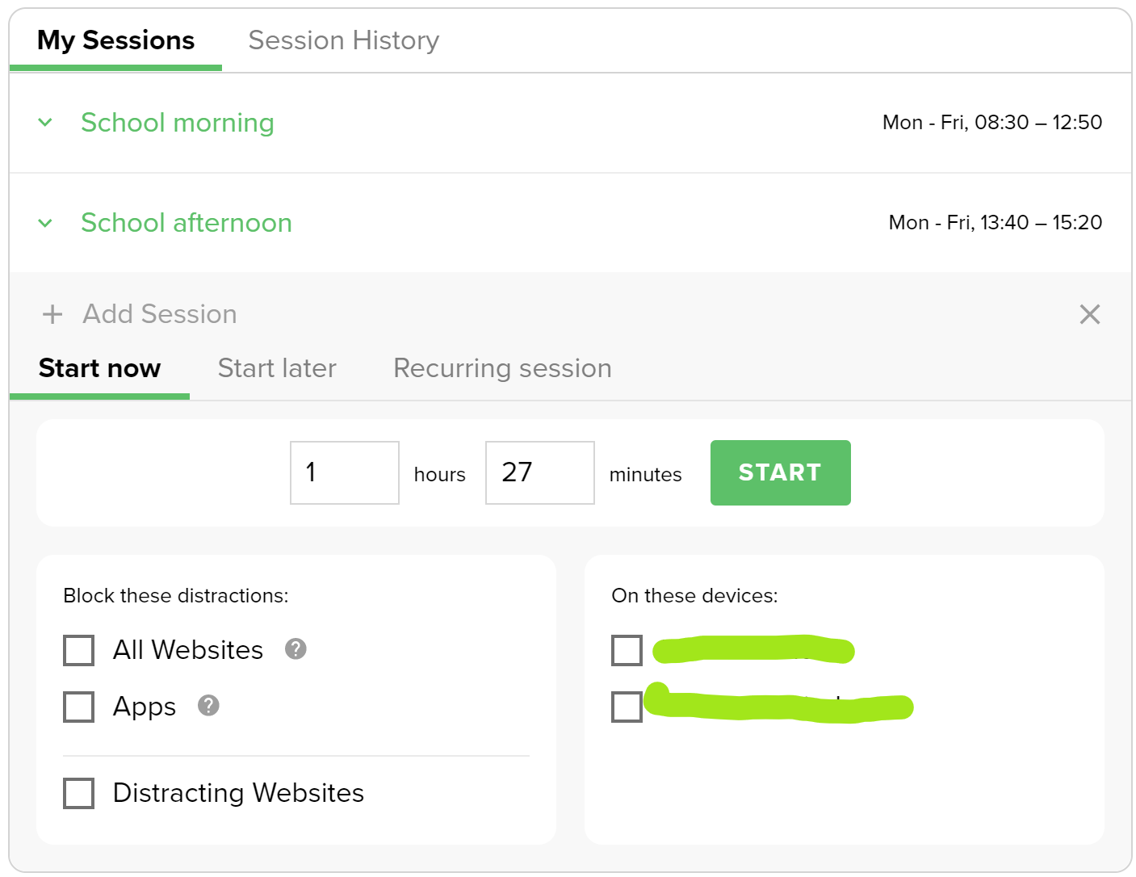Open the Recurring session tab

(x=502, y=368)
